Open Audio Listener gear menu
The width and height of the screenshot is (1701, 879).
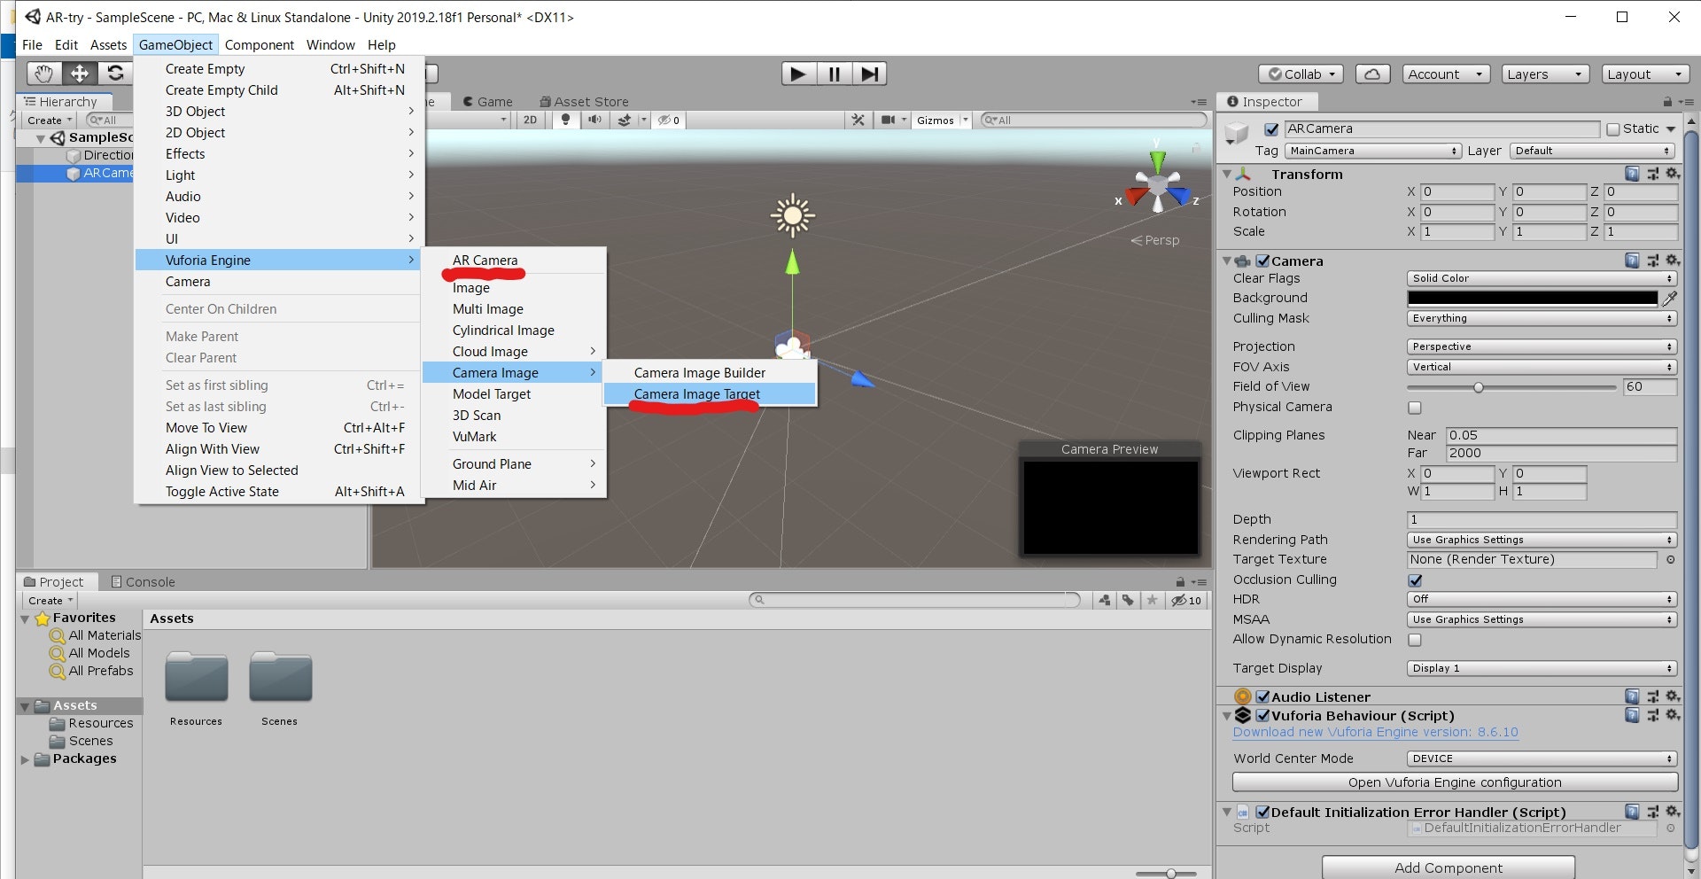[1672, 696]
